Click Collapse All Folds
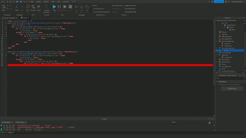Image resolution: width=246 pixels, height=138 pixels. tap(130, 12)
